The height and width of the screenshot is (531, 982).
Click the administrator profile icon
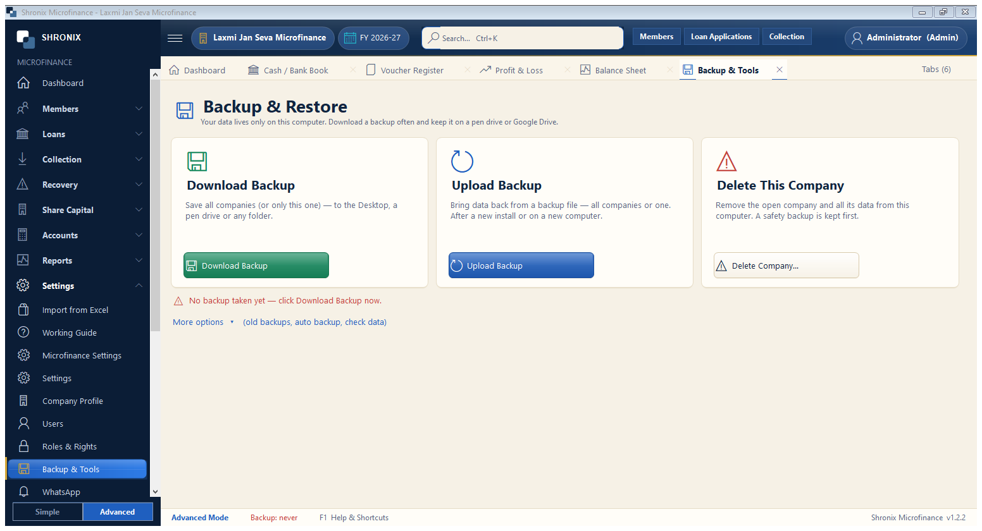[857, 38]
